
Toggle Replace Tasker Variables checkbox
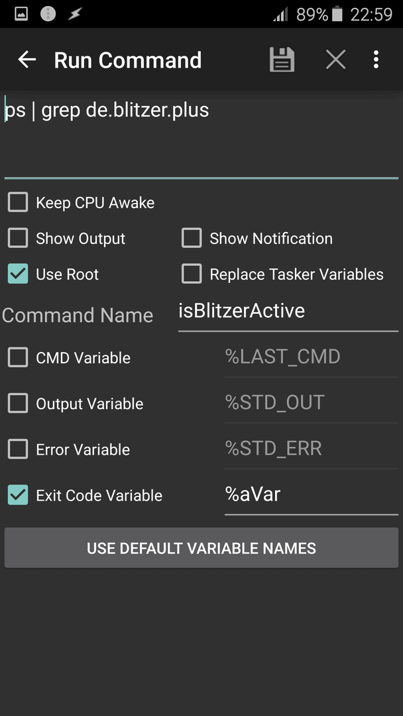tap(192, 274)
